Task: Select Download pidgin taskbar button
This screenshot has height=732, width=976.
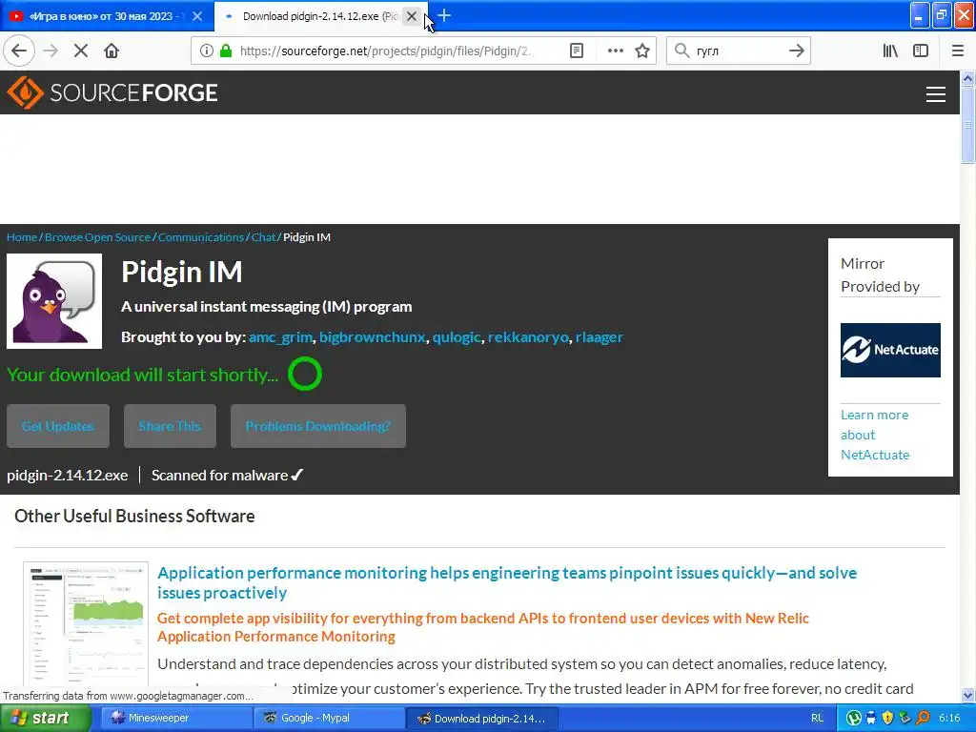Action: tap(481, 719)
